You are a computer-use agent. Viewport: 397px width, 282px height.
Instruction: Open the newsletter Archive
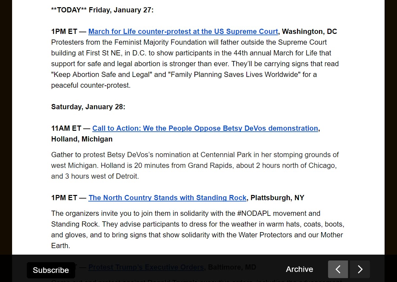tap(299, 269)
